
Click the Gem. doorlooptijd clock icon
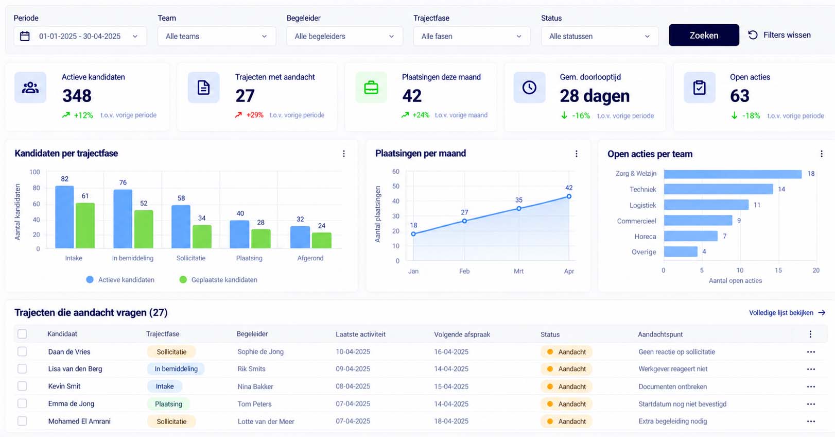tap(529, 88)
